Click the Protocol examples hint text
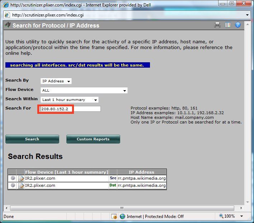Screen dimensions: 254x223 164,108
